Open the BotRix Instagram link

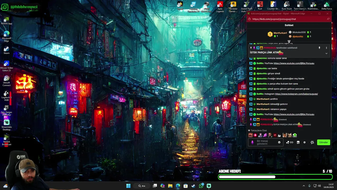296,94
